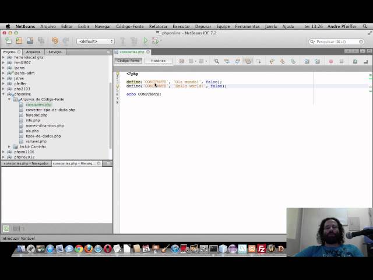Expand the iparos-adm project node
Screen dimensions: 373x280
coord(3,73)
